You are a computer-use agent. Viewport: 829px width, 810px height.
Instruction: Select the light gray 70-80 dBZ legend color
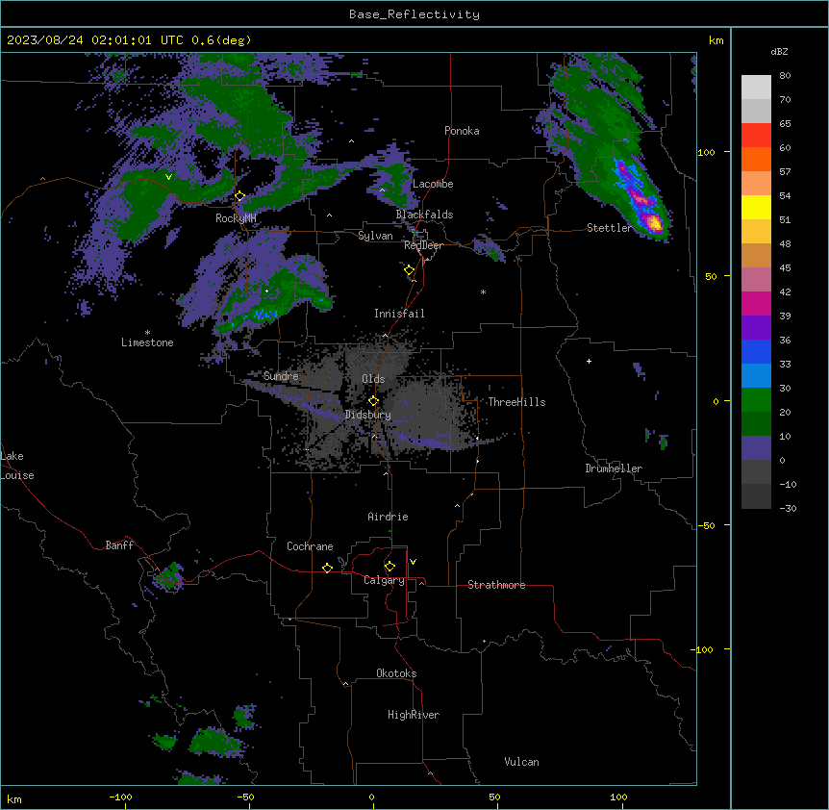coord(756,87)
